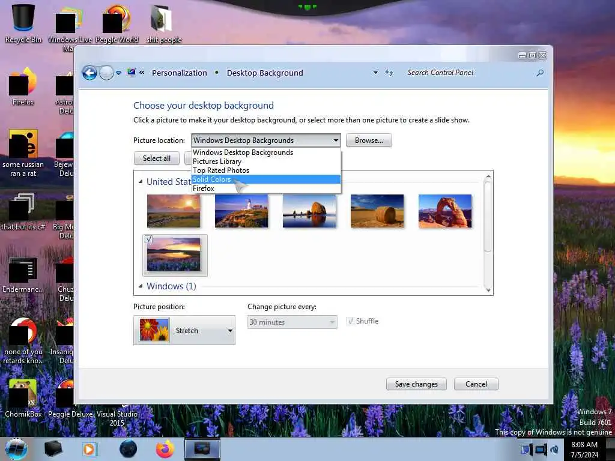Open the network tray icon
This screenshot has height=461, width=615.
point(541,449)
